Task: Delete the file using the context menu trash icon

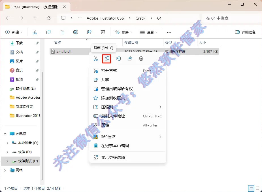Action: click(141, 58)
